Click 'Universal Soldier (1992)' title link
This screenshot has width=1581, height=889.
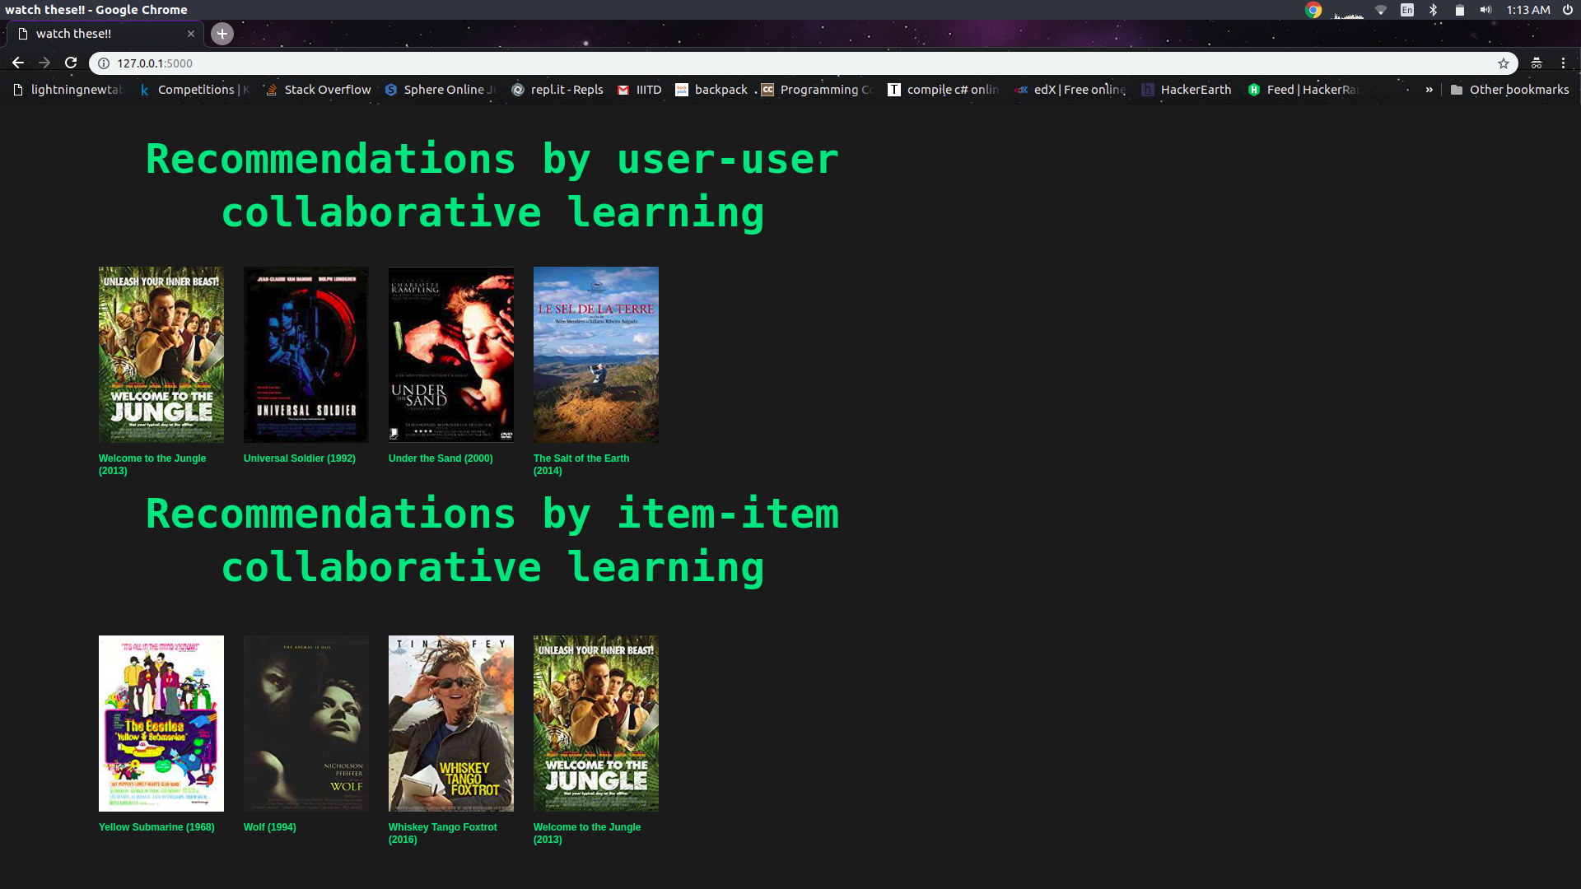point(300,458)
